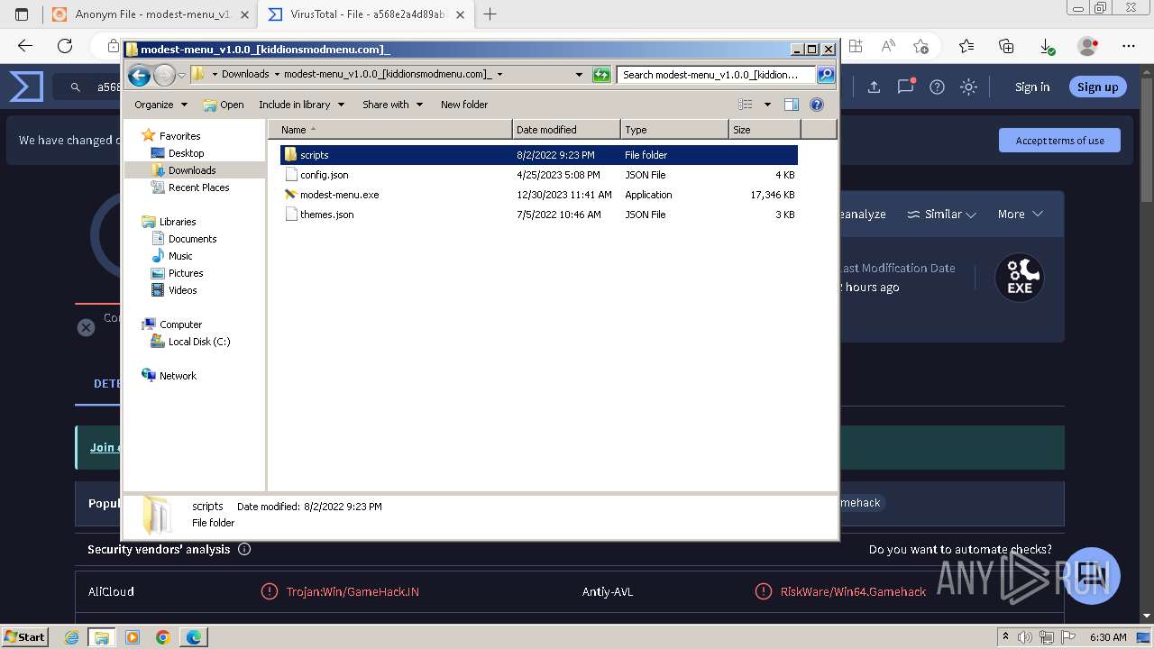The width and height of the screenshot is (1154, 649).
Task: Open the Share with dropdown
Action: 392,105
